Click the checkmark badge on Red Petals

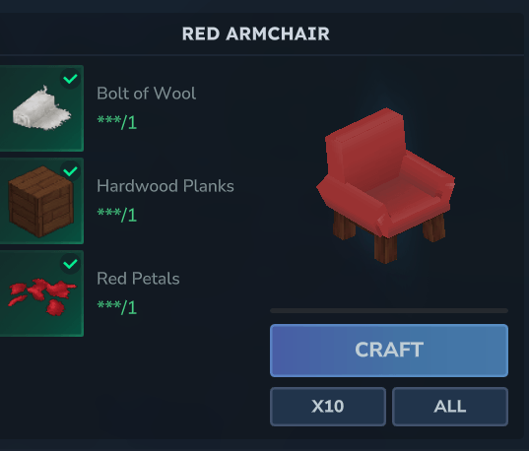70,264
